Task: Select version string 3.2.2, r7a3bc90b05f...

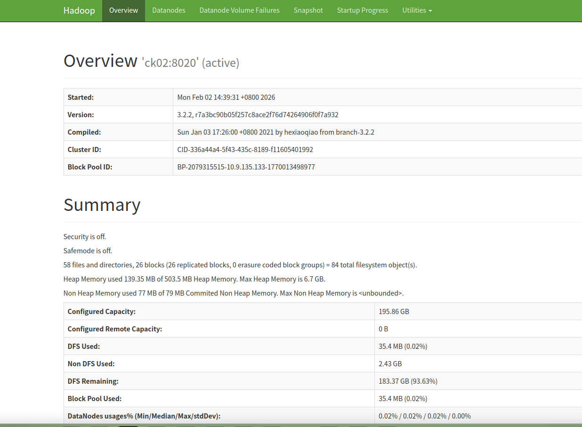Action: pos(258,115)
